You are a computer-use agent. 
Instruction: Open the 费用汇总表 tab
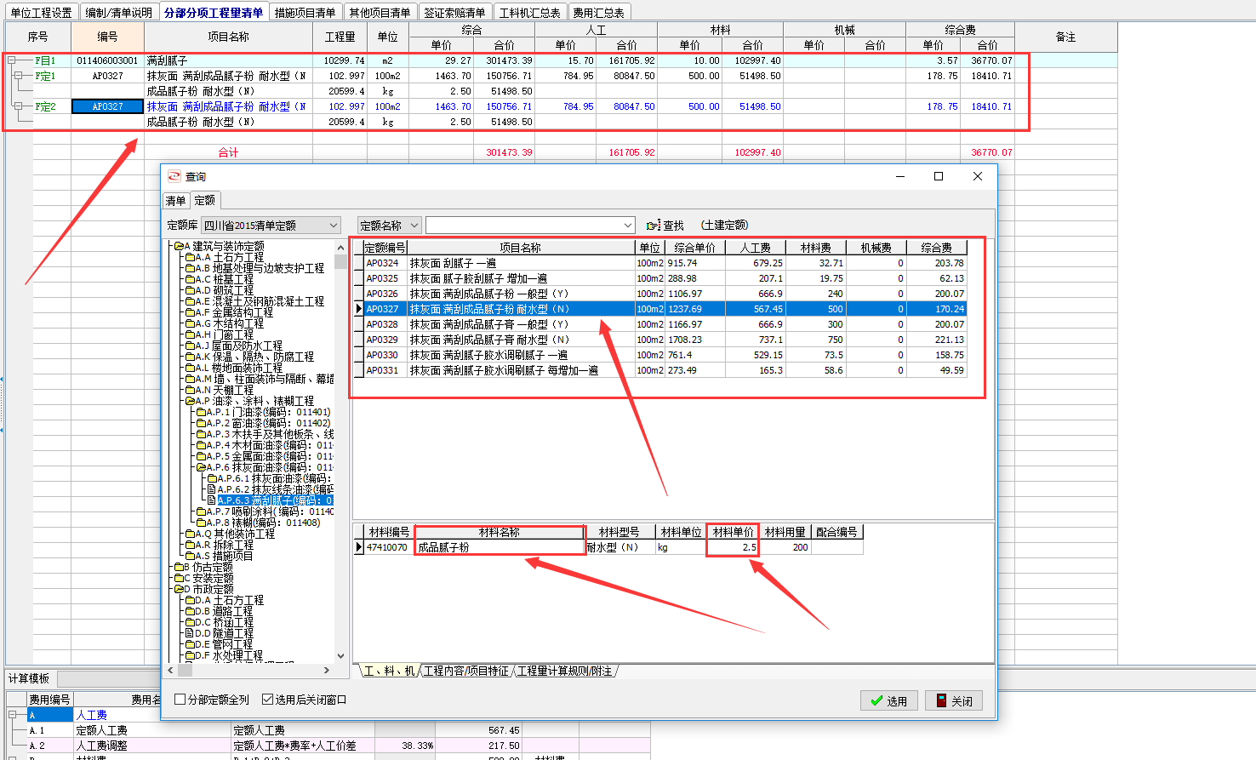[598, 13]
